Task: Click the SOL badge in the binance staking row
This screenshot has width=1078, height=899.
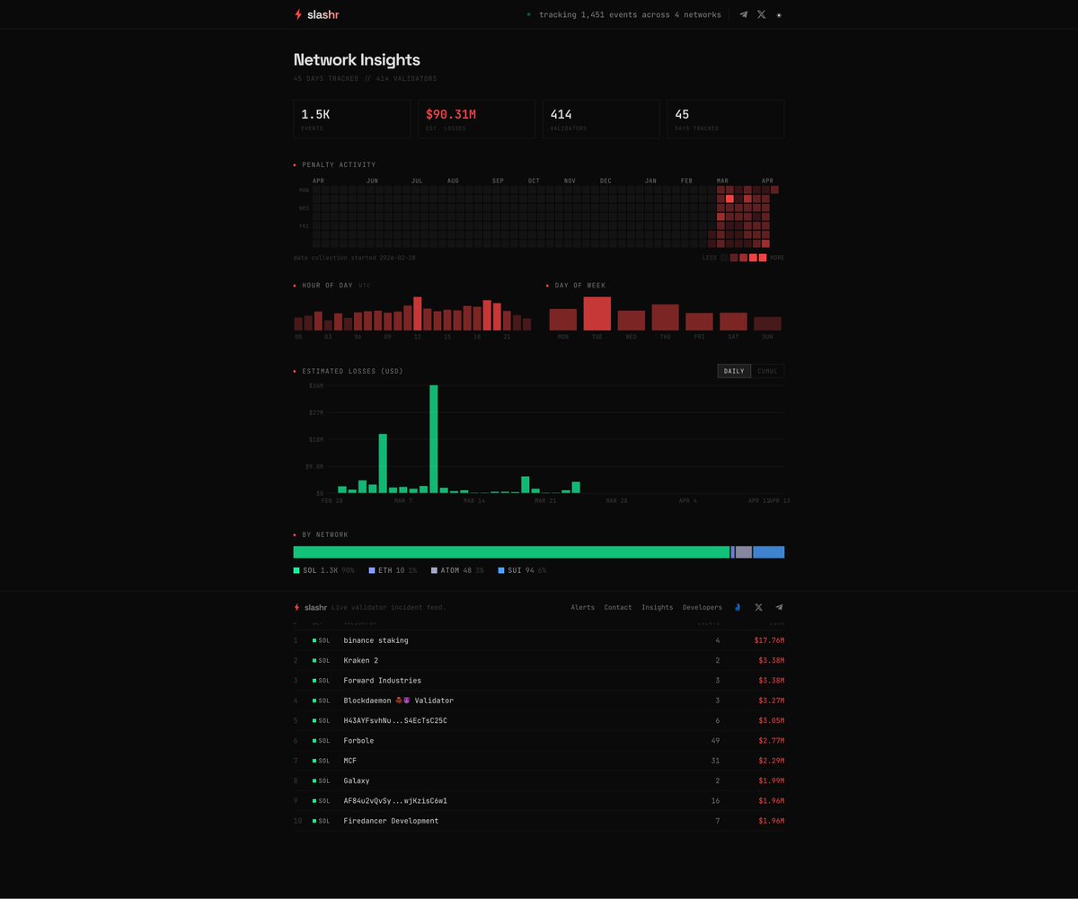Action: tap(322, 640)
